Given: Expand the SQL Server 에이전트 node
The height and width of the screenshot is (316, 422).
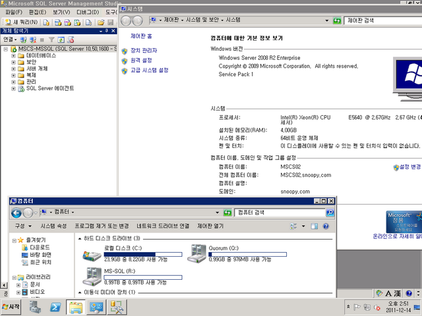Looking at the screenshot, I should pyautogui.click(x=13, y=89).
